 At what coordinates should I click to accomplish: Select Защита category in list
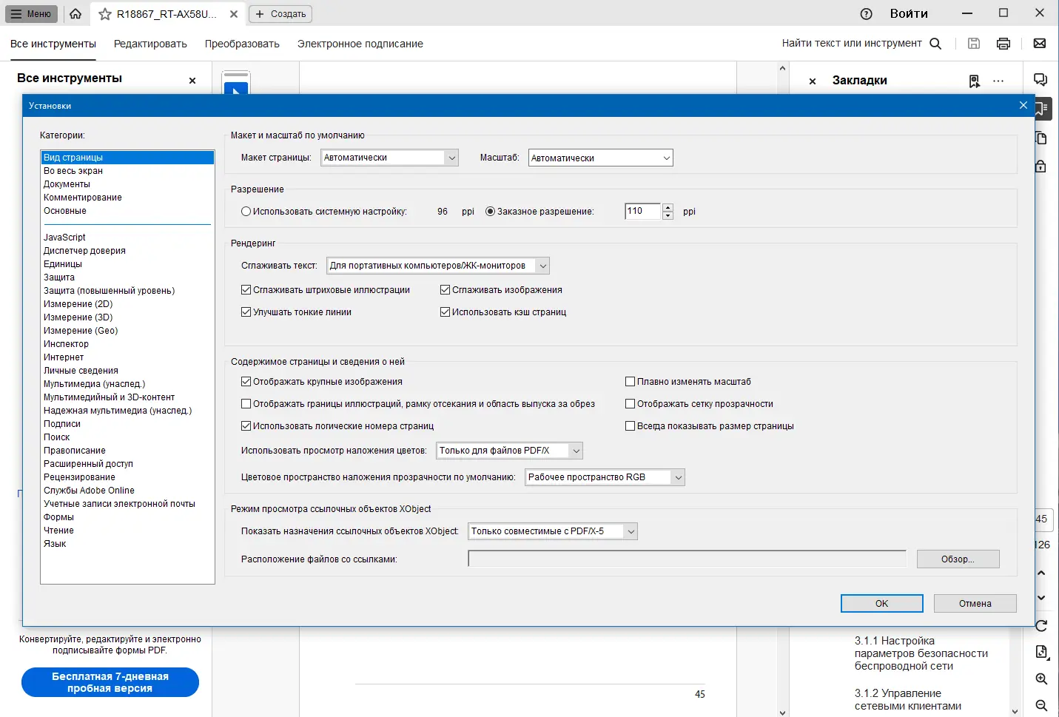coord(59,277)
